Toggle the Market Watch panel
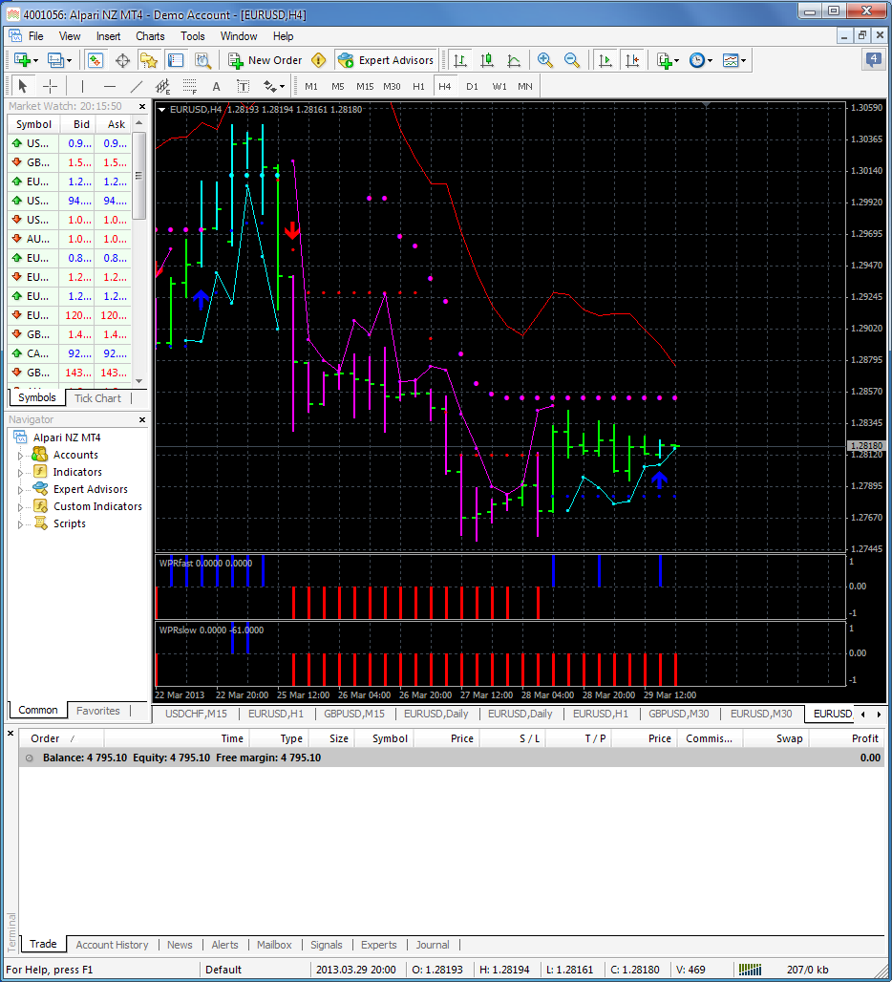The image size is (892, 982). (95, 59)
